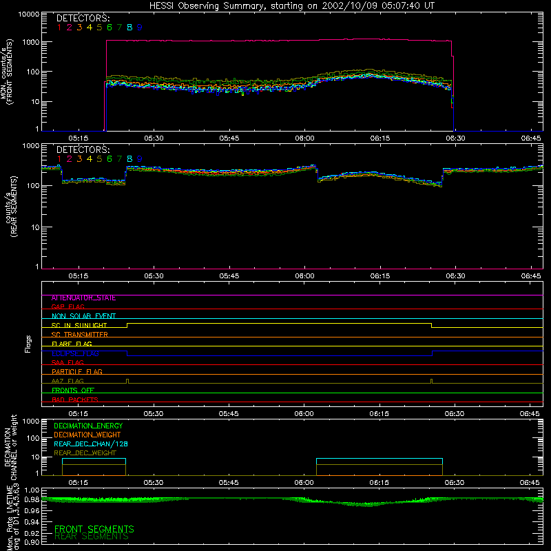Click the 06:15 tick under the Flags plot
This screenshot has height=551, width=551.
(x=380, y=414)
